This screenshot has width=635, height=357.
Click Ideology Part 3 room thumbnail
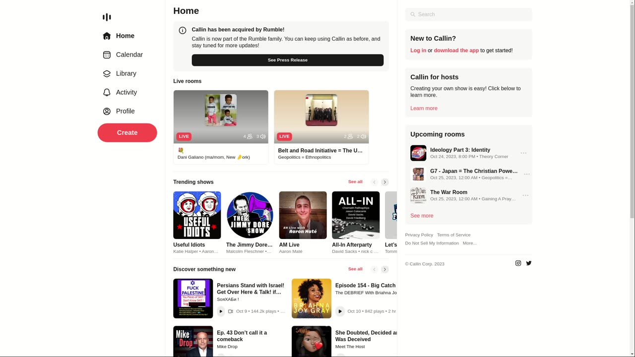click(418, 153)
